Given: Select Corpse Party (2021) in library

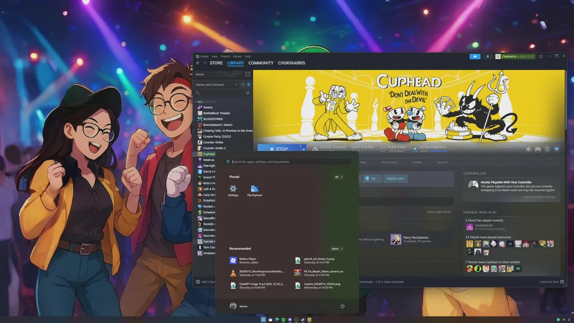Looking at the screenshot, I should click(x=217, y=136).
